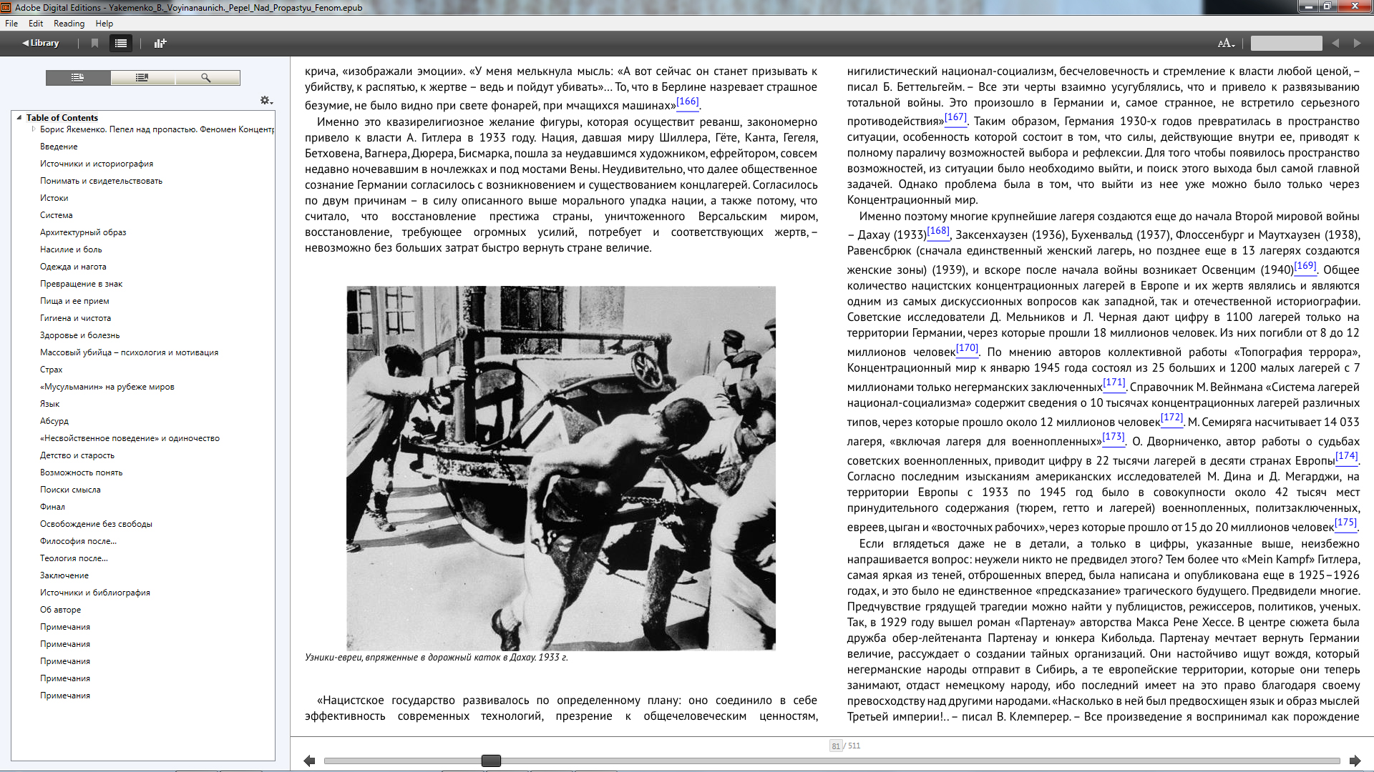This screenshot has height=772, width=1374.
Task: Open chapter Источники и историография
Action: pos(97,164)
